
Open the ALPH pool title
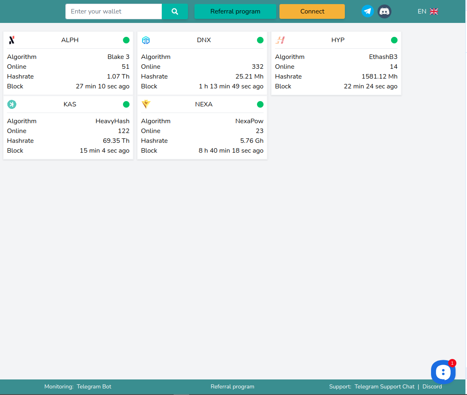[x=70, y=40]
